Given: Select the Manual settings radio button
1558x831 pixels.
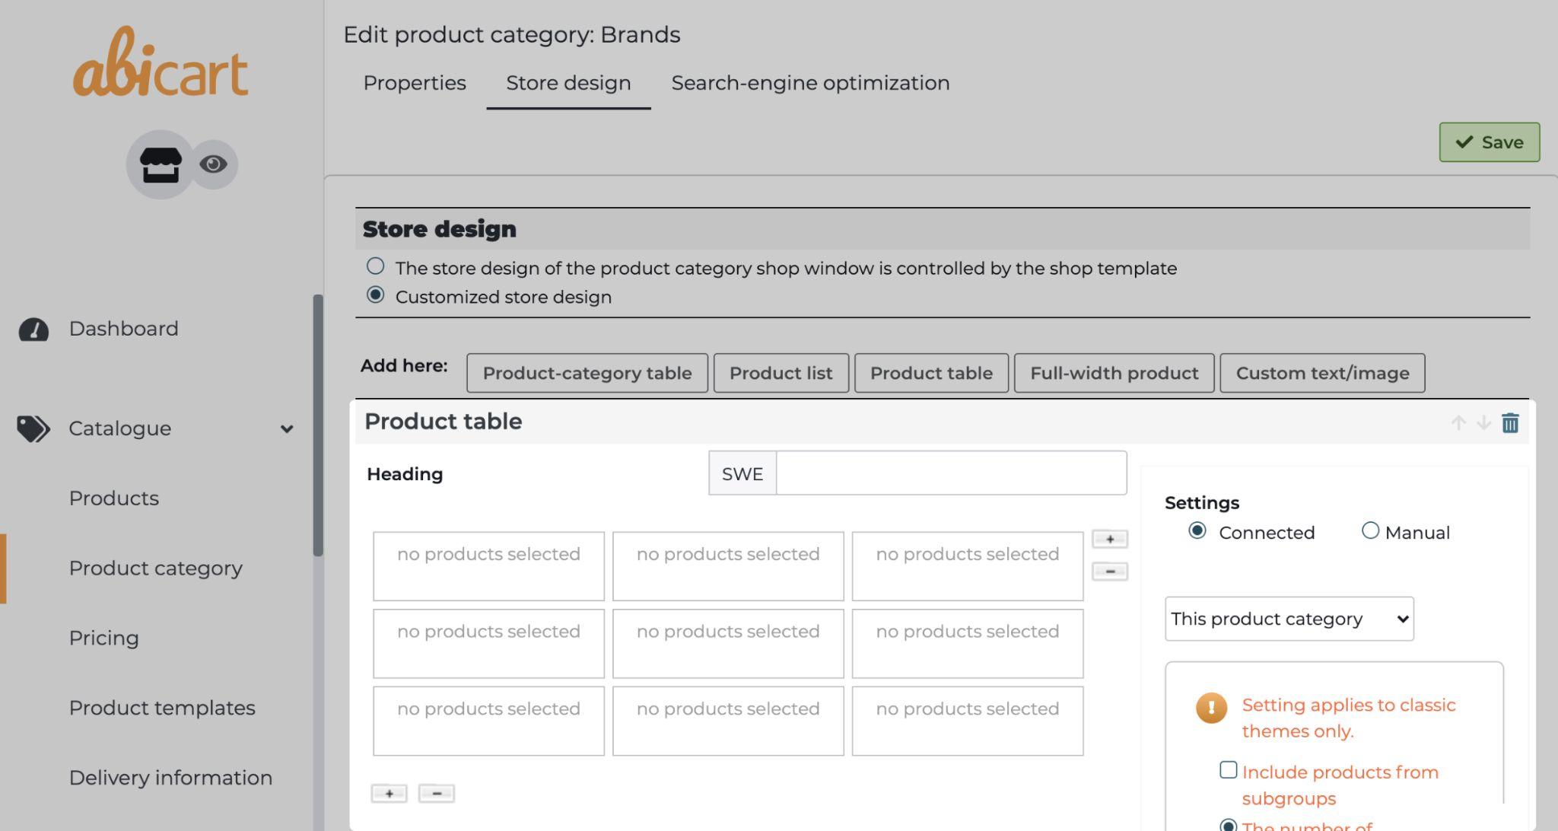Looking at the screenshot, I should 1369,530.
